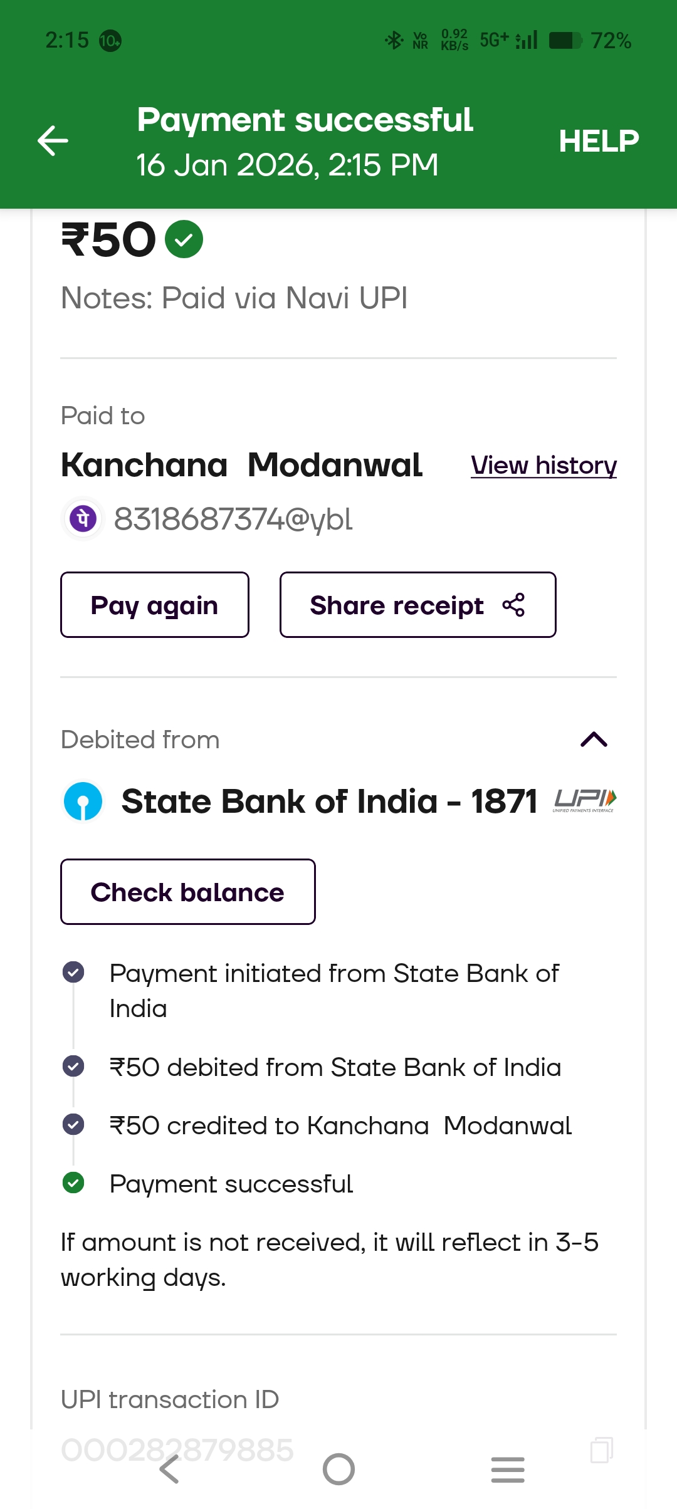The image size is (677, 1509).
Task: Tap the back arrow in header
Action: pyautogui.click(x=53, y=140)
